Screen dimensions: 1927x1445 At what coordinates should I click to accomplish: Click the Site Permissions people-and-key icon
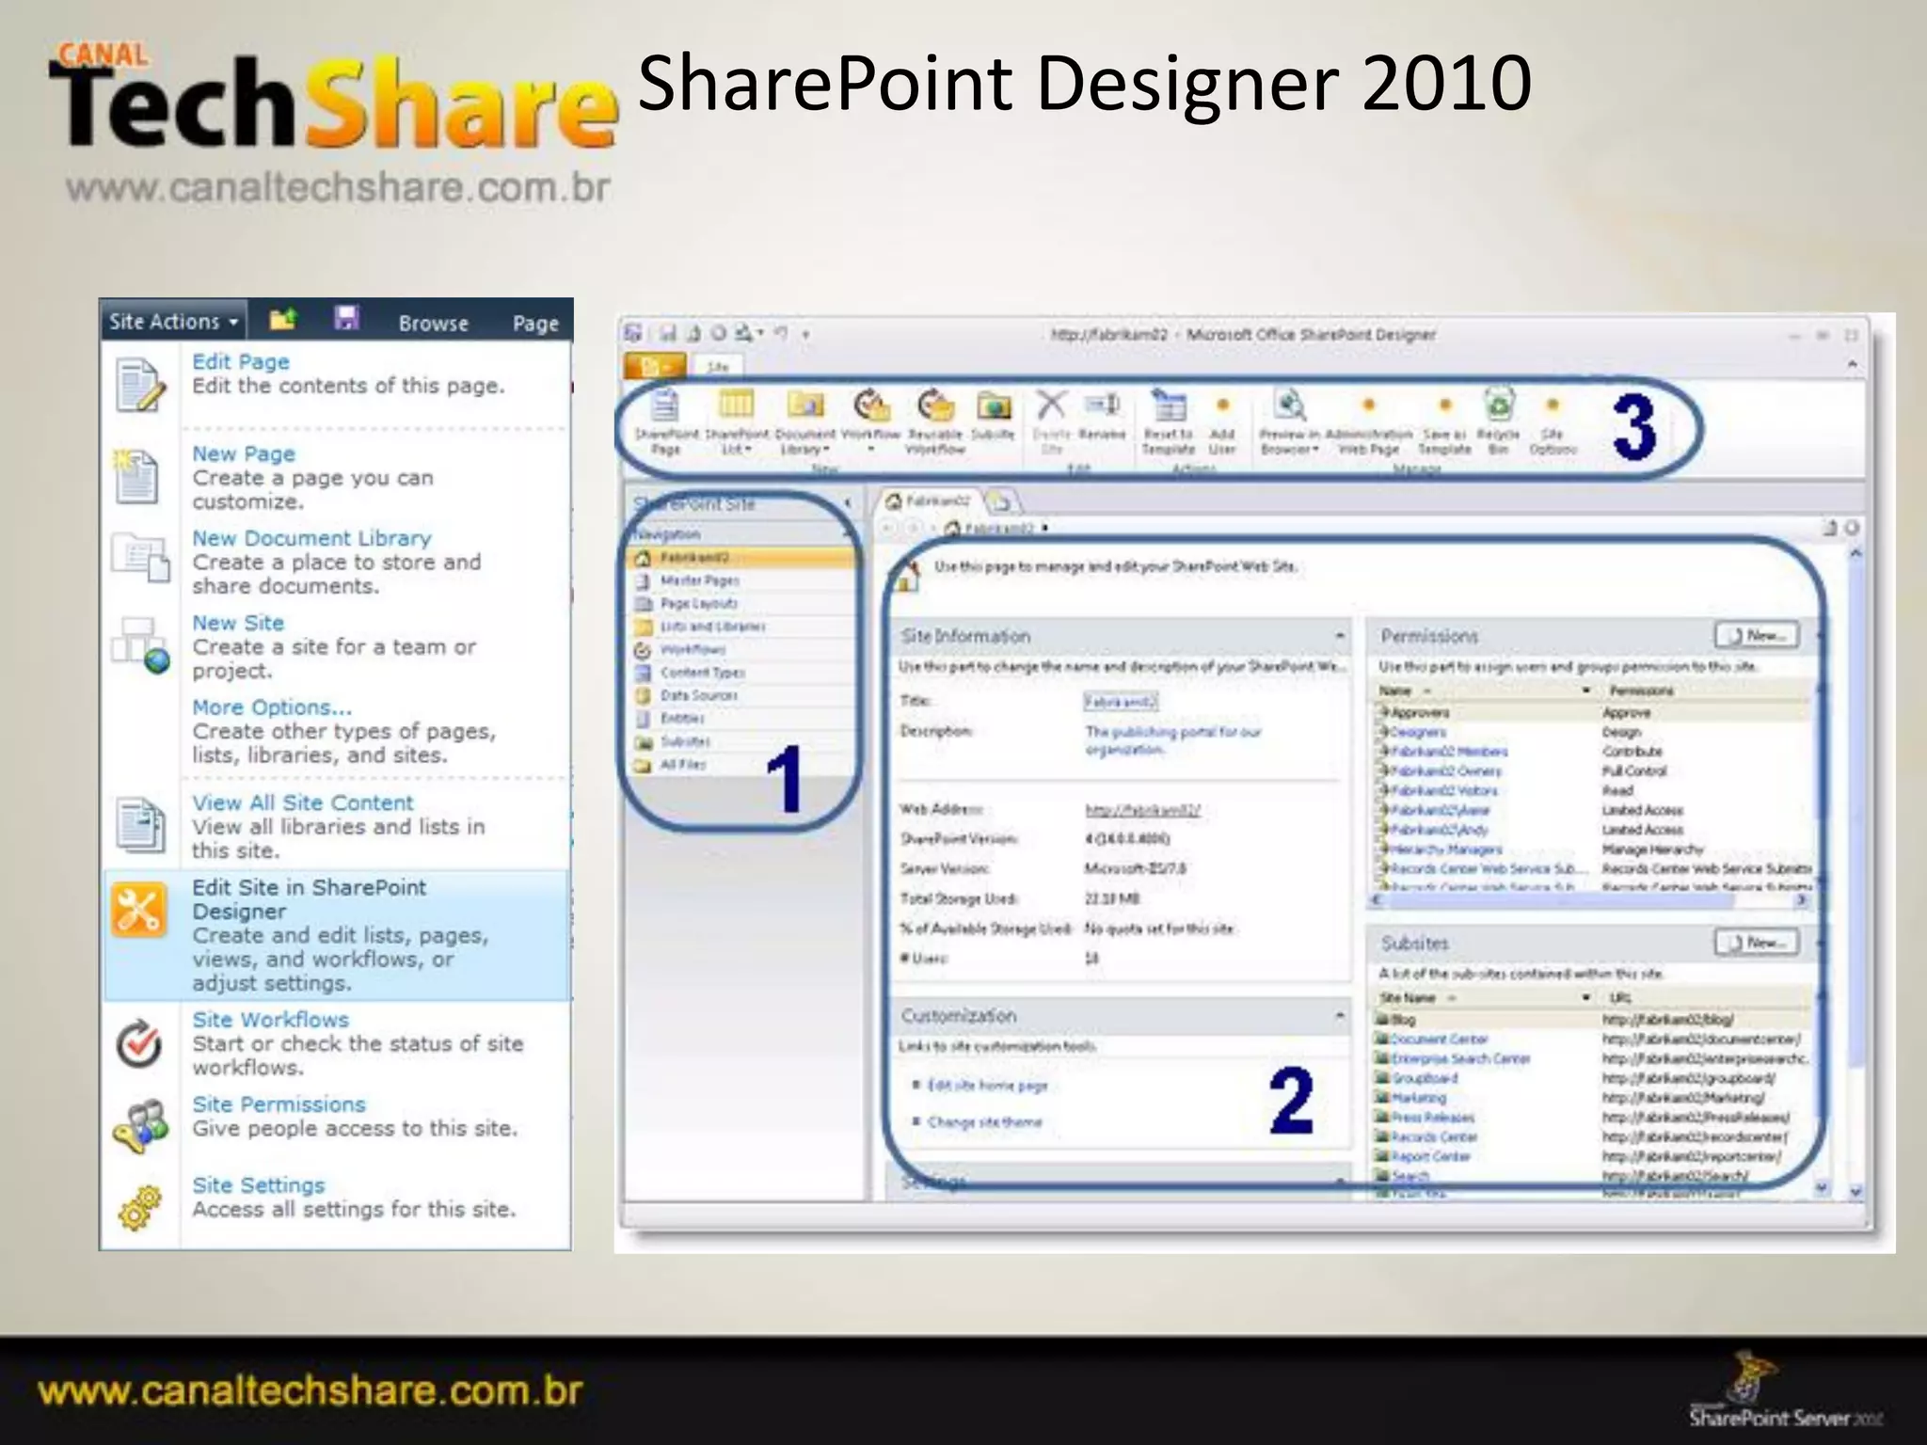(x=141, y=1125)
